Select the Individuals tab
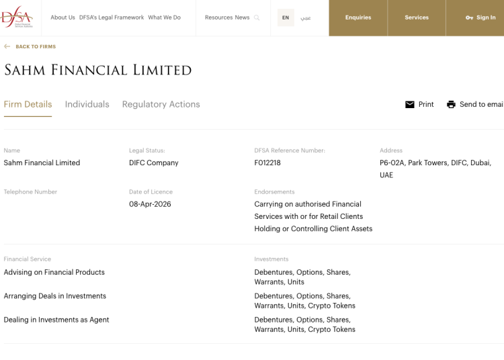The image size is (504, 360). pyautogui.click(x=87, y=104)
